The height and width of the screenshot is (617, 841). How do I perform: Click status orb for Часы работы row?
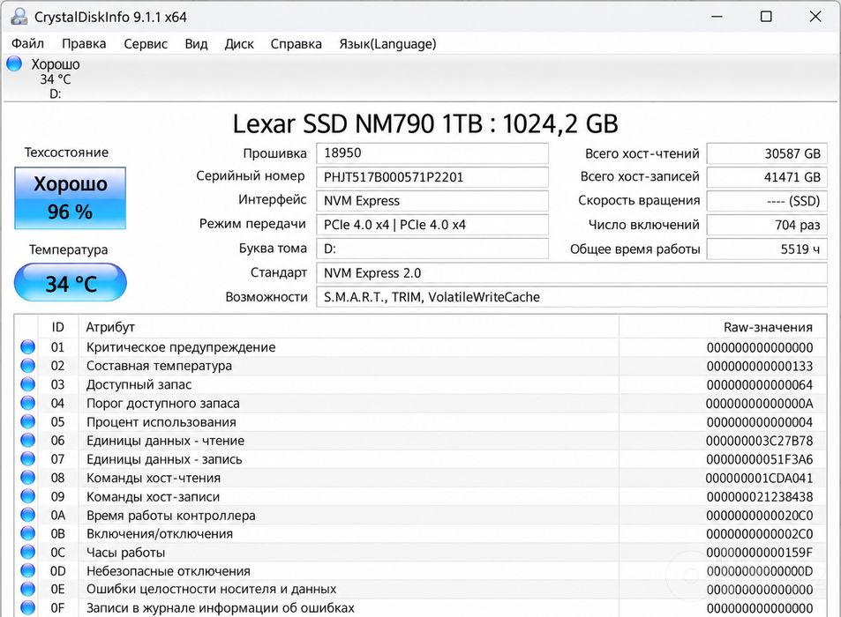coord(28,552)
